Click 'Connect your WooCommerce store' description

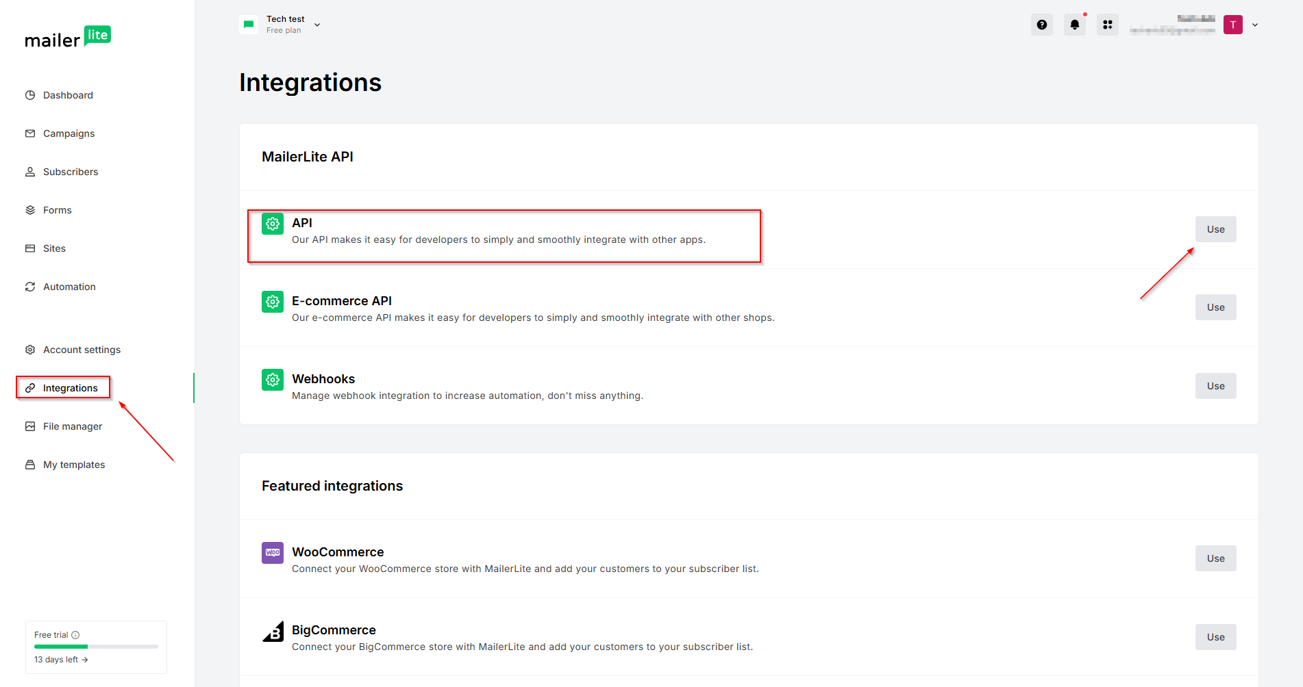[x=525, y=569]
